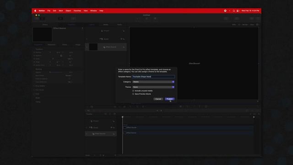Select the Effect Source layer in Layers list
293x165 pixels.
pyautogui.click(x=106, y=47)
